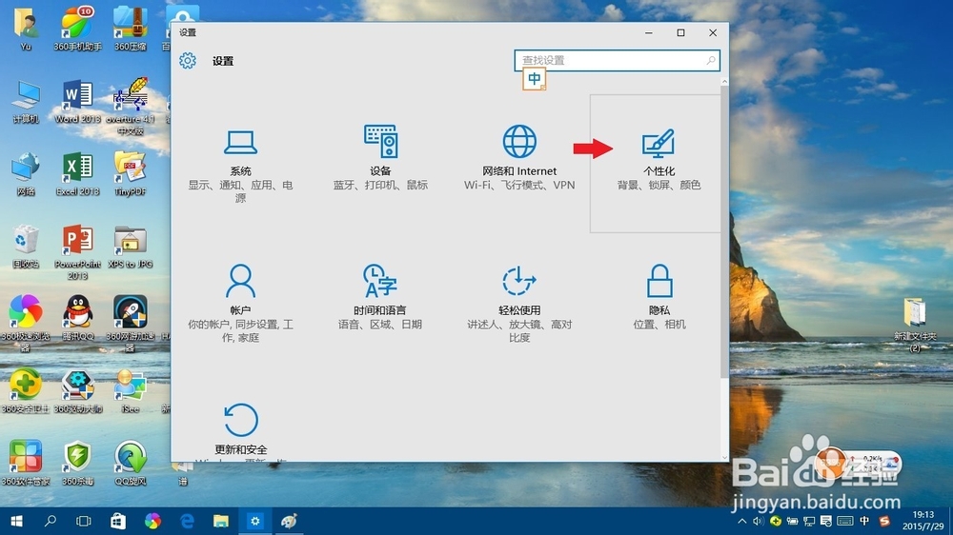Select the 360手机助手 desktop shortcut
This screenshot has height=535, width=953.
(x=77, y=28)
